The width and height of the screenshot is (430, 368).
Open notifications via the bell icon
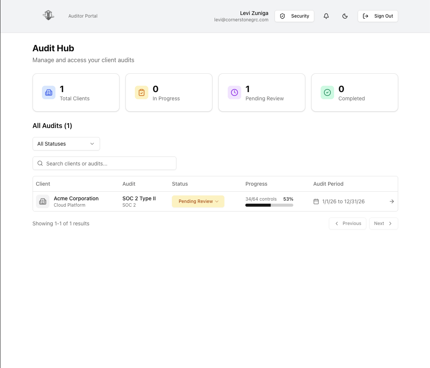(326, 16)
